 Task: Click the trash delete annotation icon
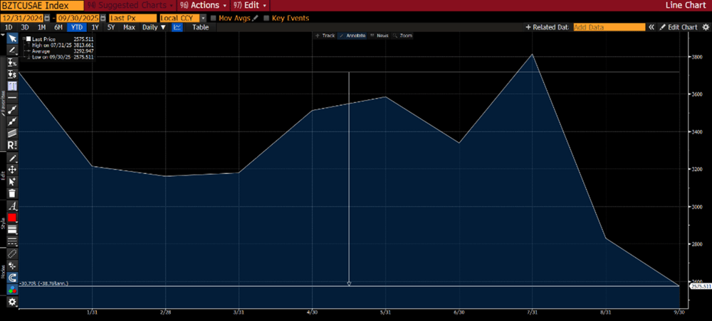(x=12, y=193)
